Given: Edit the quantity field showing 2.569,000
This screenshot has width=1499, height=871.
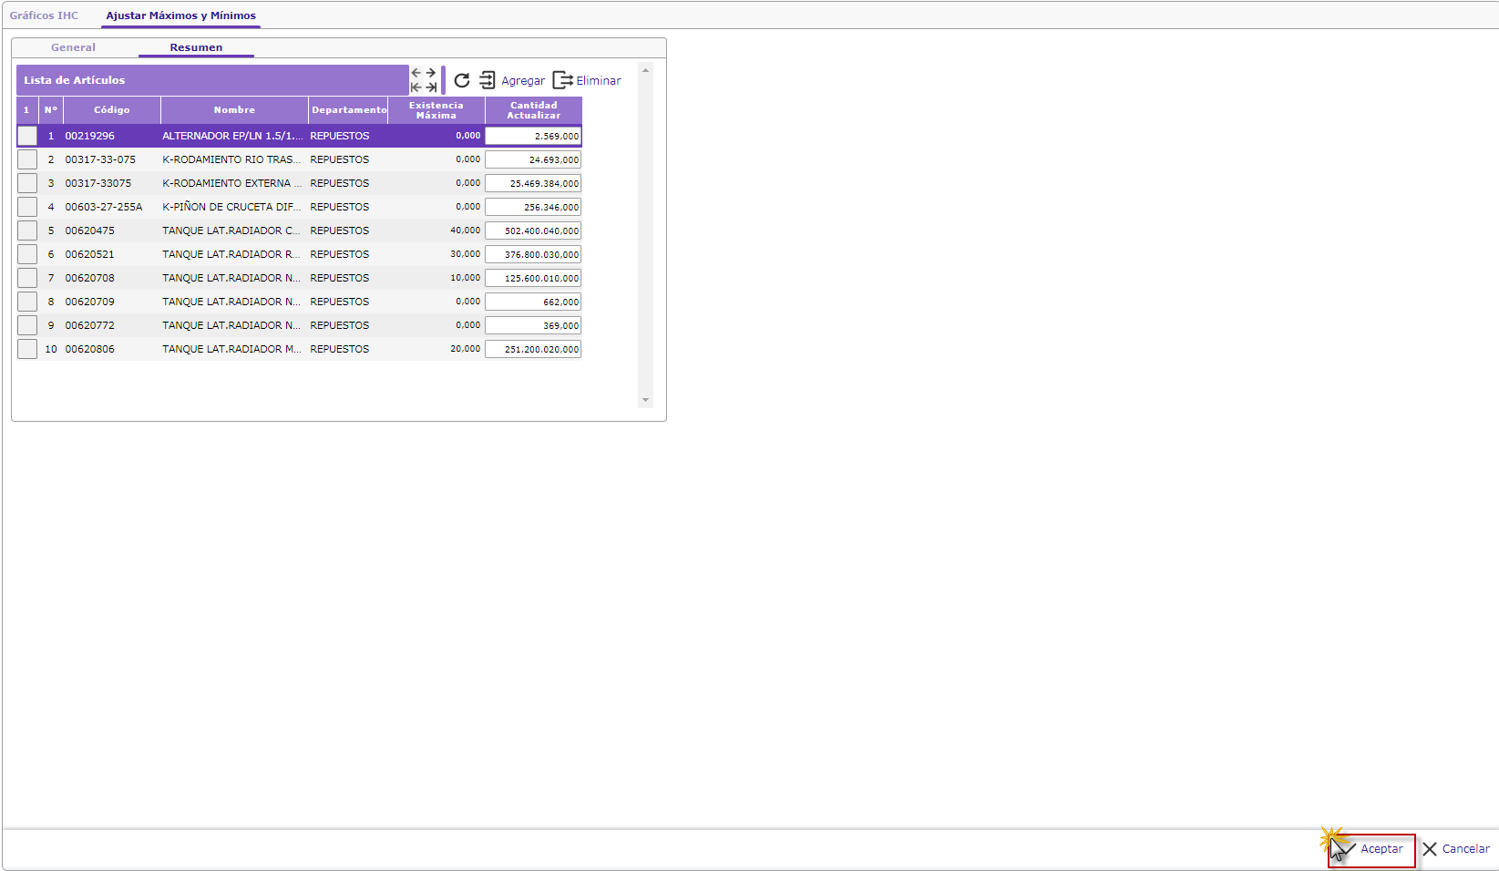Looking at the screenshot, I should 533,136.
